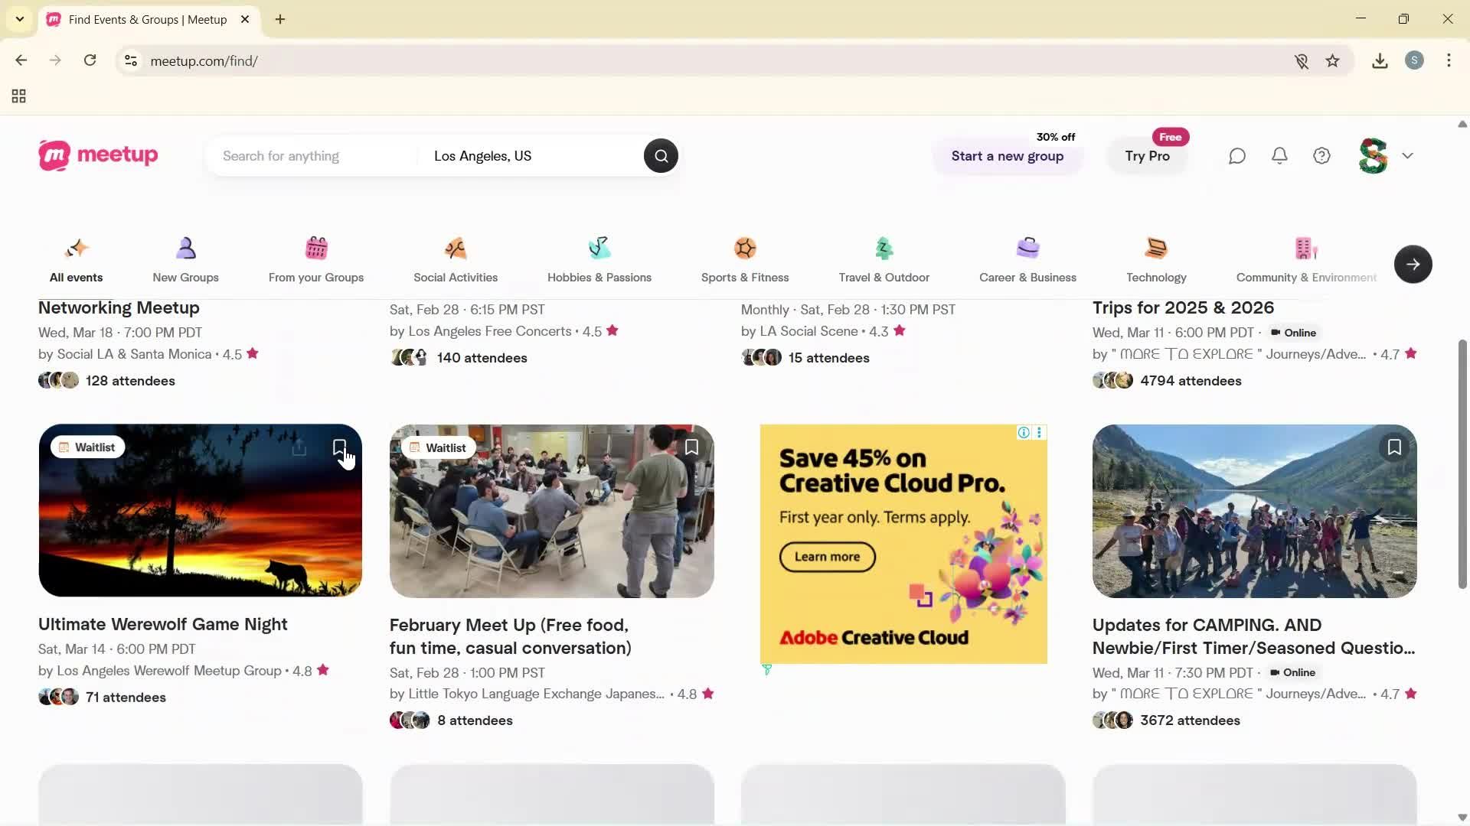Screen dimensions: 1470x826
Task: Open the notifications bell icon
Action: point(1279,156)
